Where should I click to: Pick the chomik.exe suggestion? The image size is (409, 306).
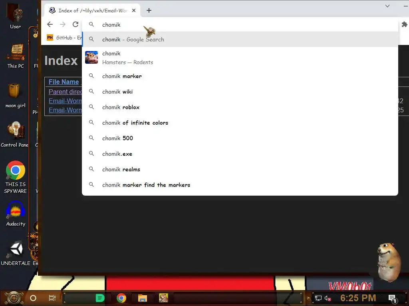click(x=240, y=154)
